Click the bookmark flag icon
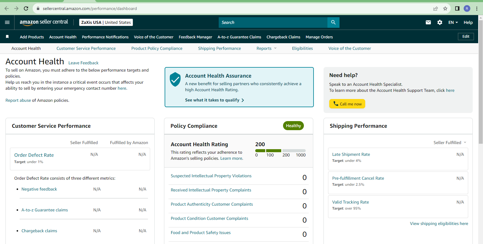 pos(7,37)
